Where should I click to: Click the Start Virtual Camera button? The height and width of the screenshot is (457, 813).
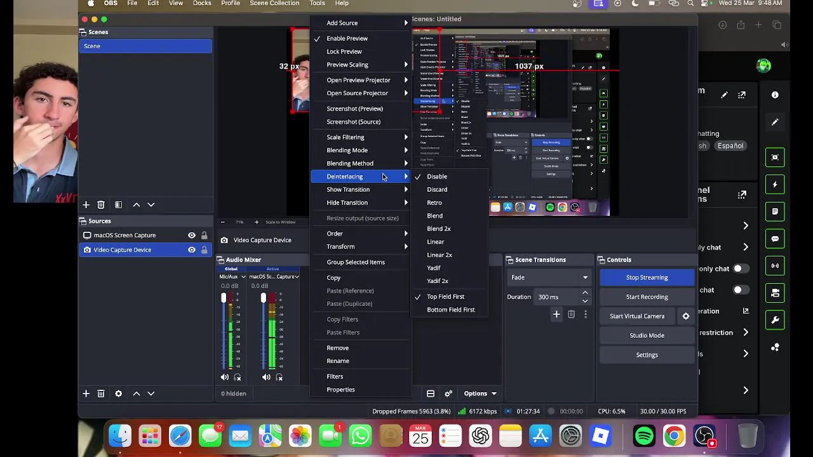click(637, 316)
